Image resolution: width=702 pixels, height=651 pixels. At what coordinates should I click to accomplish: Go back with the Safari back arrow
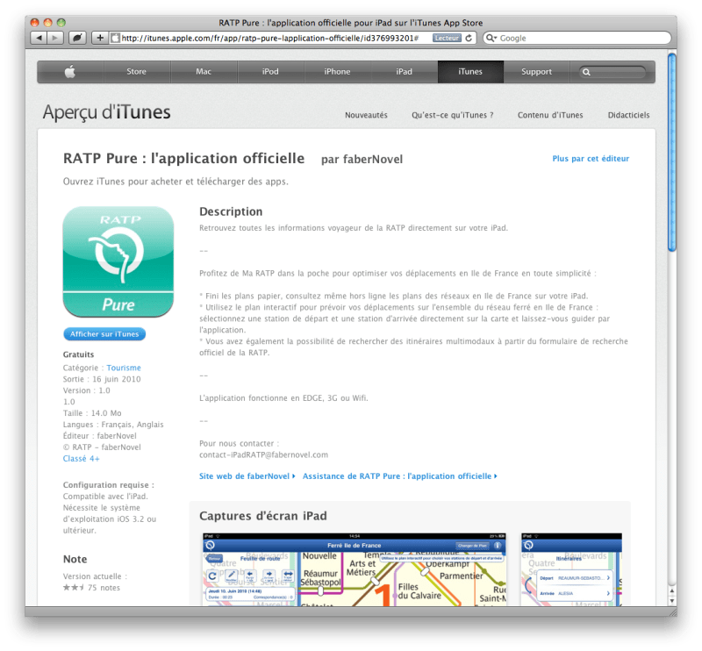pyautogui.click(x=39, y=38)
